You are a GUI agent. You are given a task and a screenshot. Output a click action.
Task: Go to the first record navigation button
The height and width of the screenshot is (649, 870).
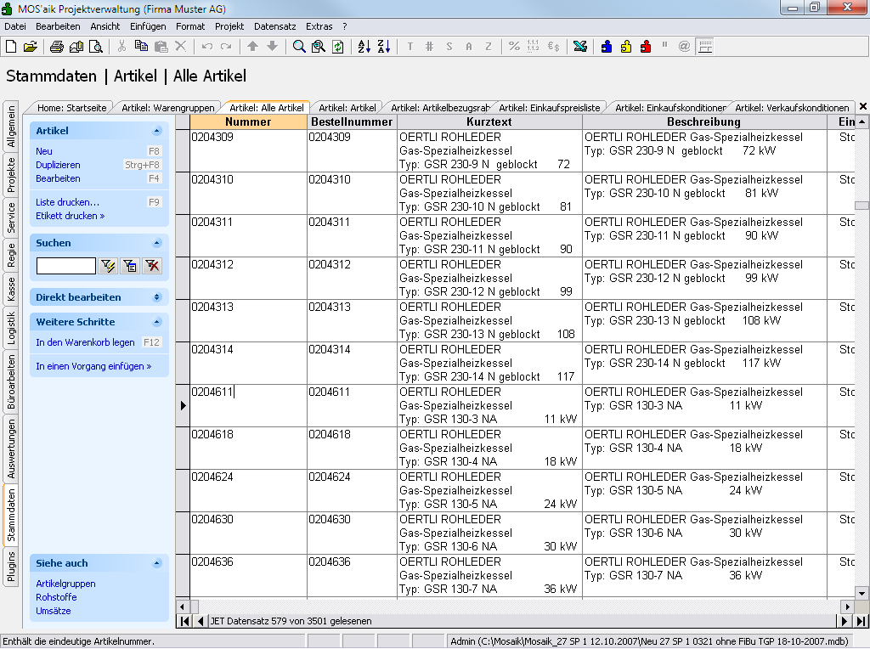point(184,621)
